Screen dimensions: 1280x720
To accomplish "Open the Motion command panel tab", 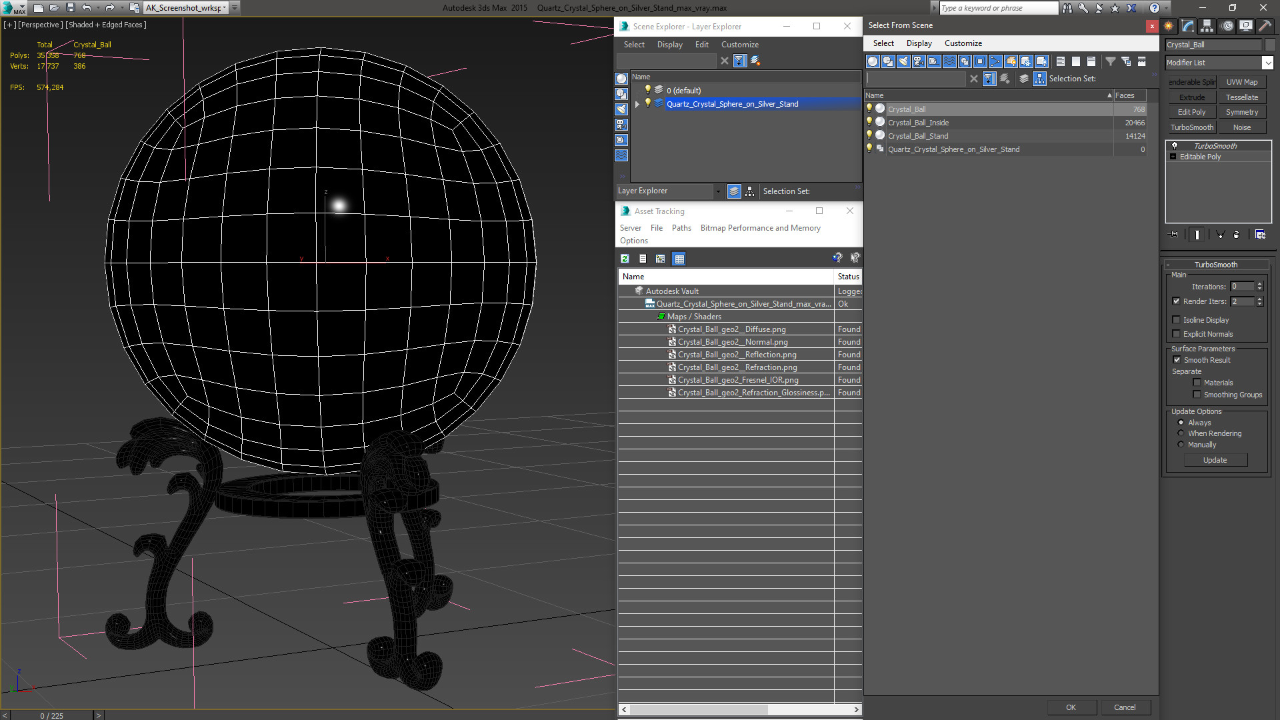I will coord(1227,26).
